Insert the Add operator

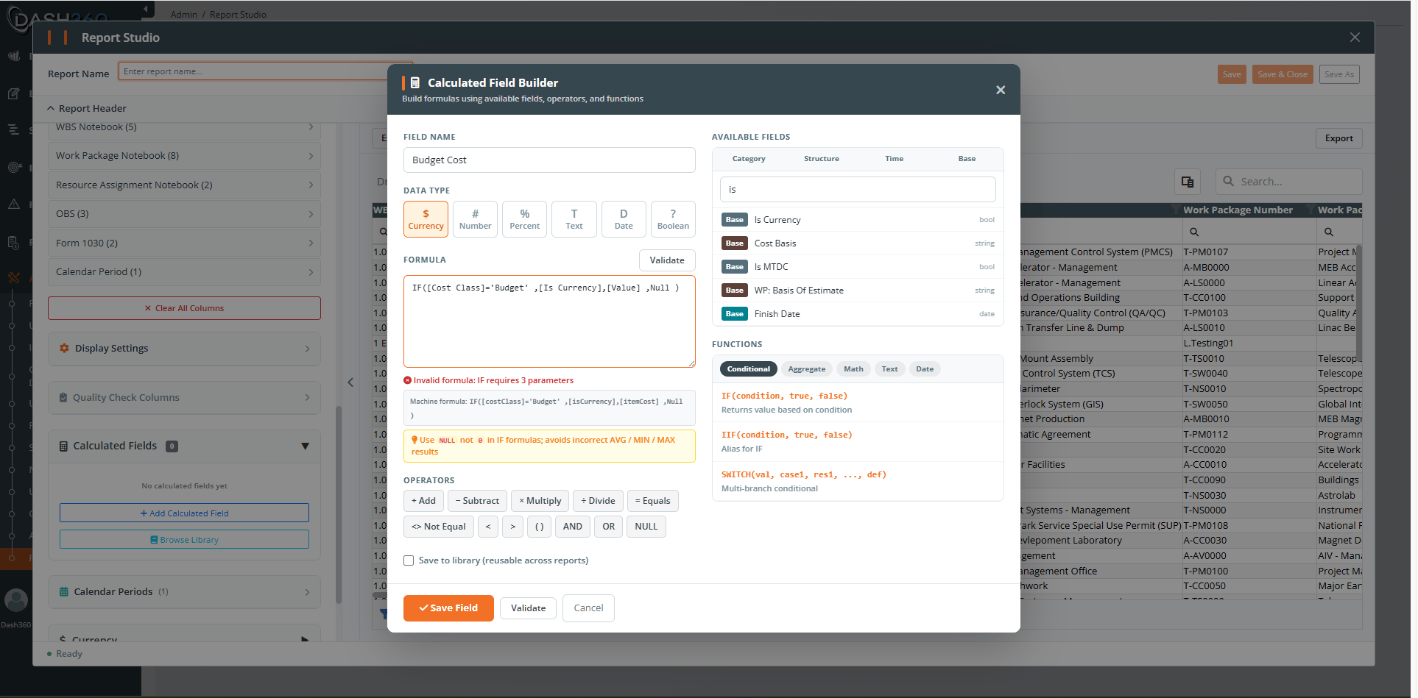(x=423, y=501)
